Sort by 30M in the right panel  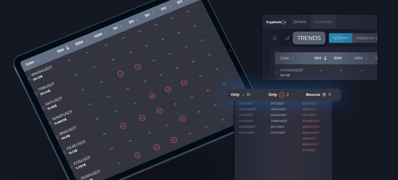click(340, 58)
